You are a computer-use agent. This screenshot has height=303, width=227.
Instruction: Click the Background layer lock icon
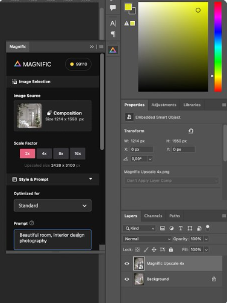point(214,279)
